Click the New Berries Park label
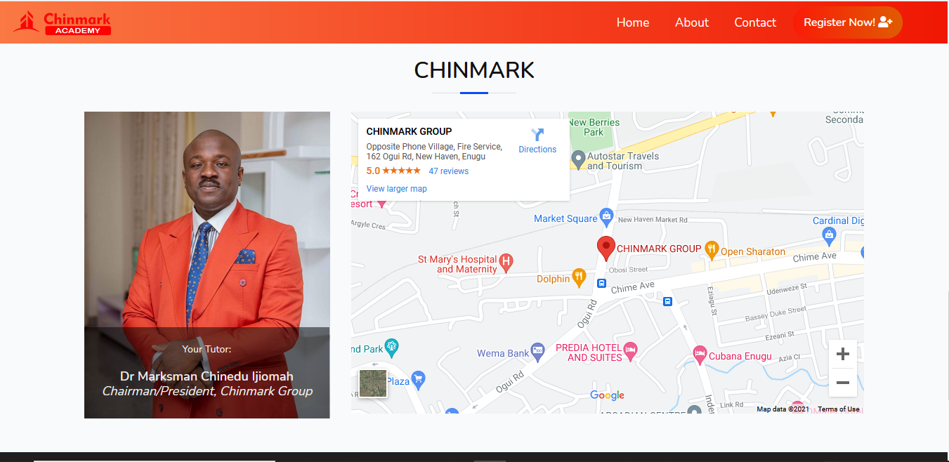 [x=594, y=127]
